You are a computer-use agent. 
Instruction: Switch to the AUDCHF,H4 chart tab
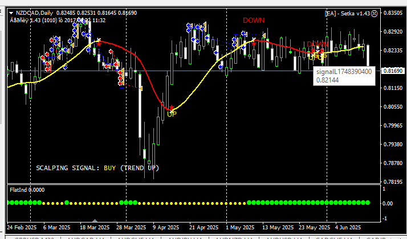click(136, 237)
